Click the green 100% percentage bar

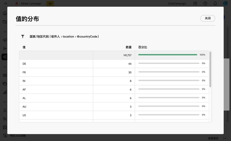(x=168, y=55)
